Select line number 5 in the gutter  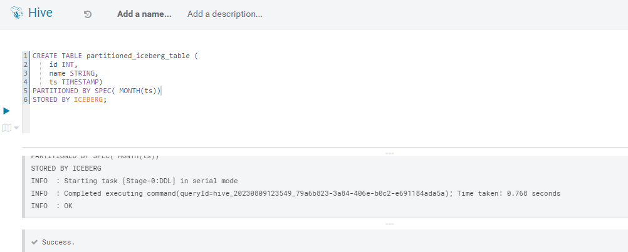pyautogui.click(x=26, y=91)
